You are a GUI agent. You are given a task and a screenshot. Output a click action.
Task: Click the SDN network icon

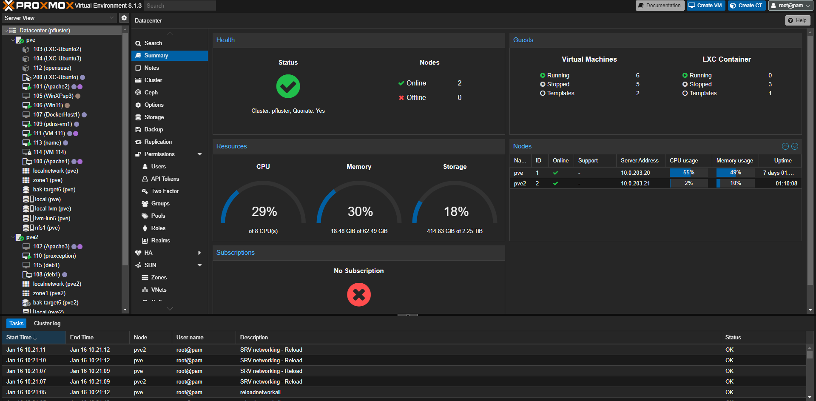(138, 265)
